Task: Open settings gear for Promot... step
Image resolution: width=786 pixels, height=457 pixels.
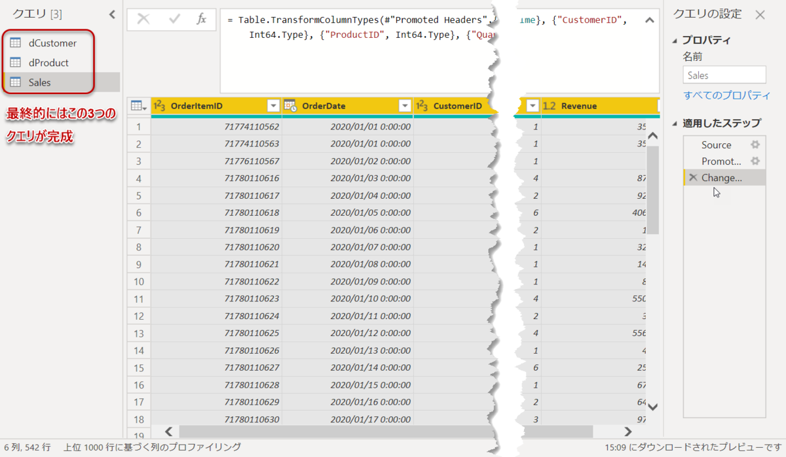Action: (755, 161)
